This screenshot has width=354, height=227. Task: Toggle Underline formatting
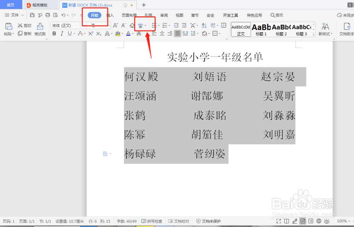pyautogui.click(x=69, y=34)
